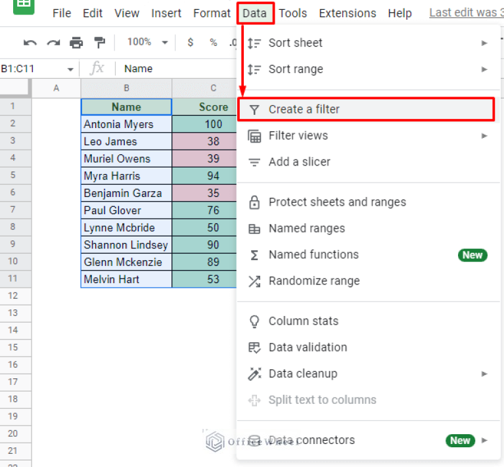Format as currency with dollar icon
Viewport: 504px width, 467px height.
pos(191,43)
